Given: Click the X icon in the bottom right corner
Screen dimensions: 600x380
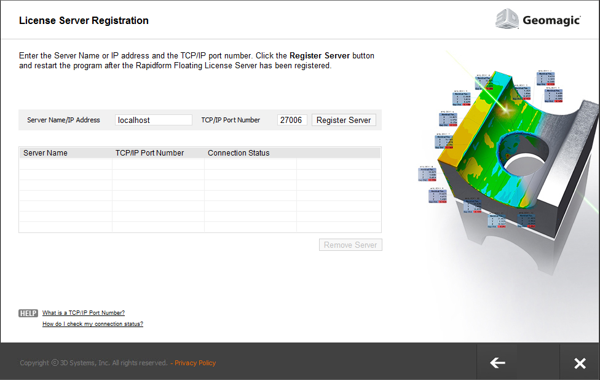Looking at the screenshot, I should pos(580,363).
